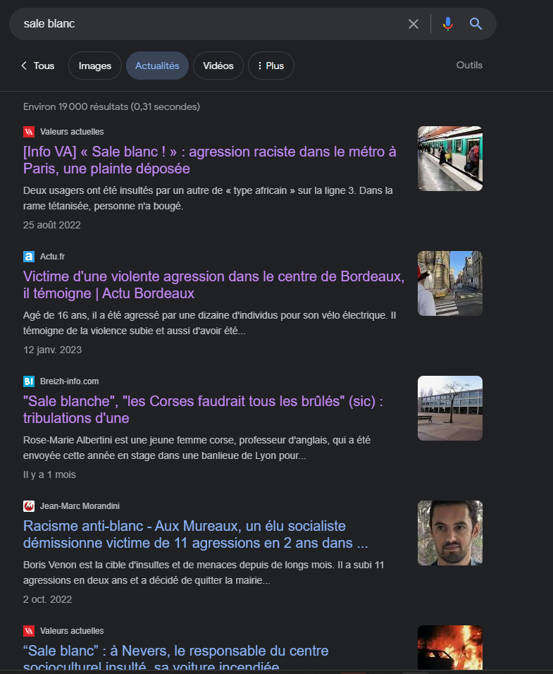Switch to the Images tab
The image size is (553, 674).
pos(95,66)
